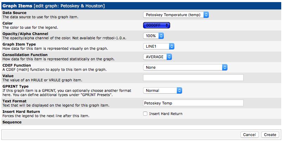Viewport: 283px width, 142px height.
Task: Open the GPRINT Type Normal dropdown
Action: click(x=162, y=90)
